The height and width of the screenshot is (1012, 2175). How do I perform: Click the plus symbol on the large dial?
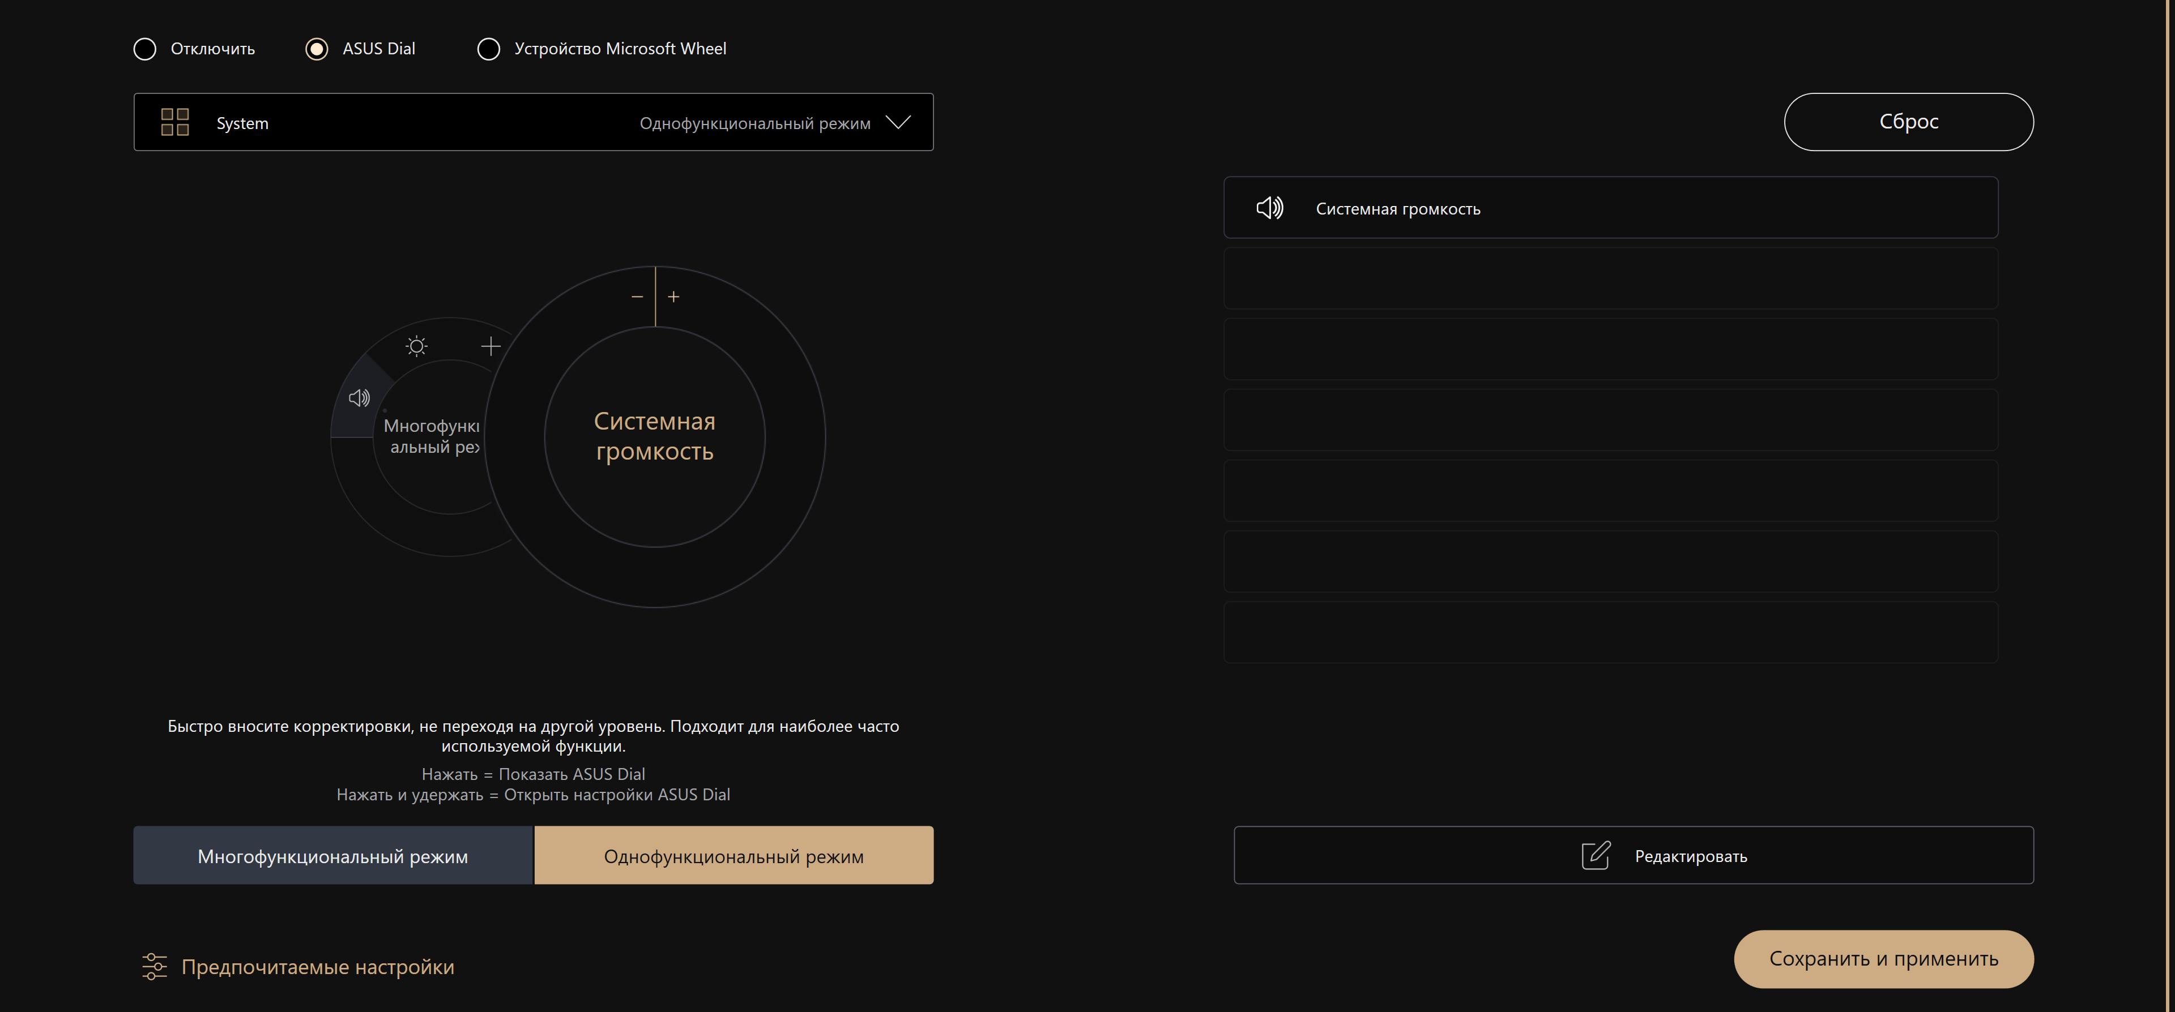click(674, 297)
